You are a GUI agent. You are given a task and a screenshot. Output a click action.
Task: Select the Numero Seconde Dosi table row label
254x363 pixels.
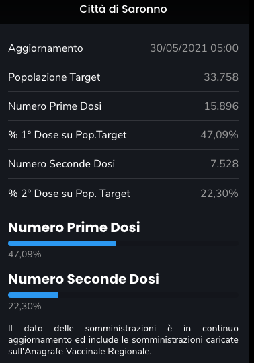pyautogui.click(x=62, y=164)
